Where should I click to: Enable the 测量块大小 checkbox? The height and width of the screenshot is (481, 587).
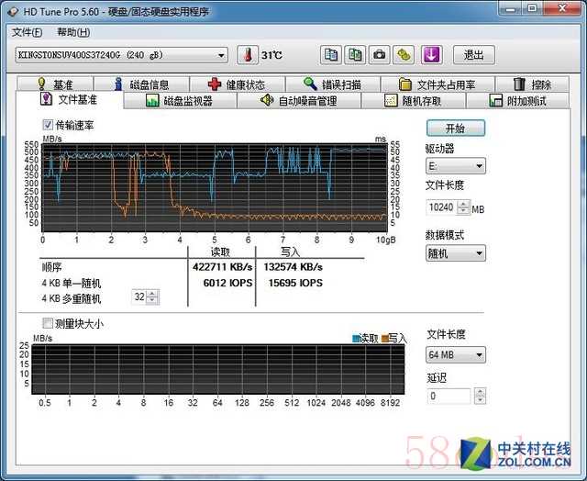point(48,323)
